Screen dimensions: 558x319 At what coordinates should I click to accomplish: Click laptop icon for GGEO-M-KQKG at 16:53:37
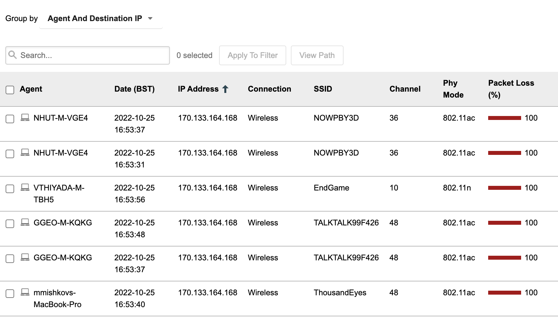pos(25,257)
